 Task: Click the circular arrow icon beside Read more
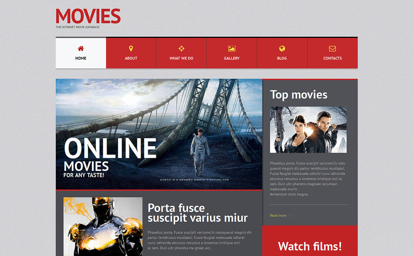(x=291, y=215)
